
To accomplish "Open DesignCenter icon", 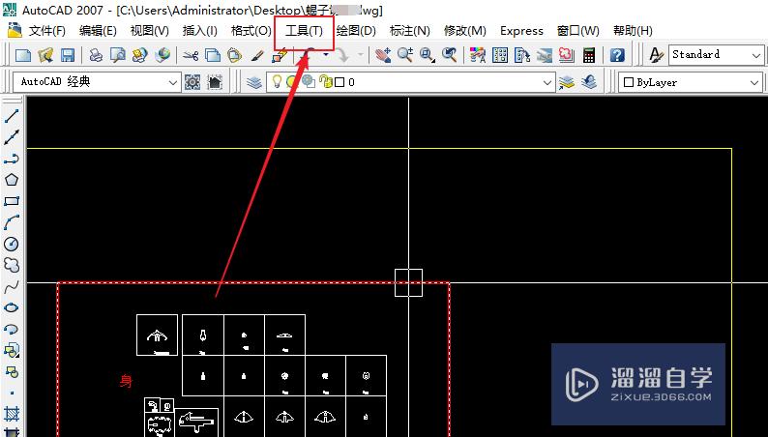I will pos(500,55).
